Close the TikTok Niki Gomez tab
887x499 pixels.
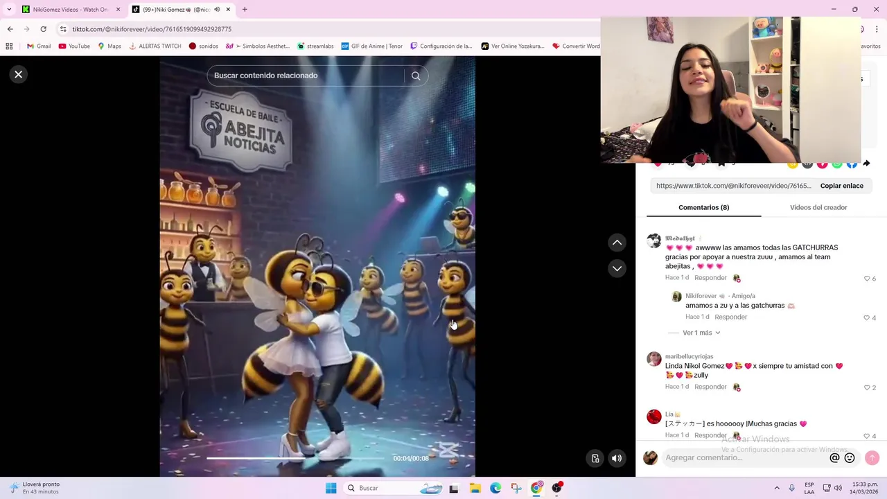pos(228,10)
